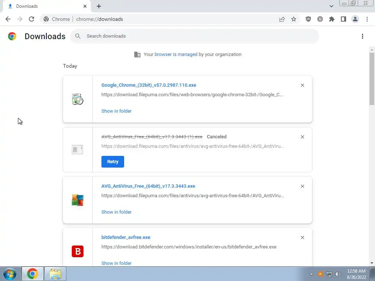This screenshot has height=281, width=375.
Task: Open the network tray icon
Action: click(329, 274)
